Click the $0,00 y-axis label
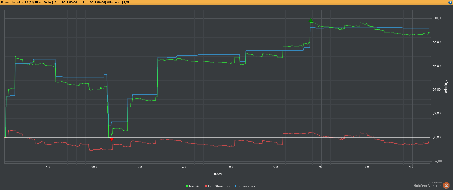The height and width of the screenshot is (190, 453). (x=437, y=137)
